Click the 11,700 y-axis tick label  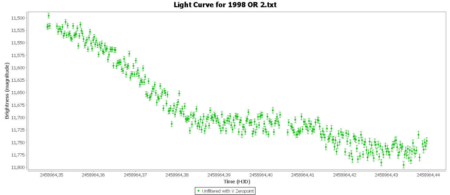click(x=18, y=117)
